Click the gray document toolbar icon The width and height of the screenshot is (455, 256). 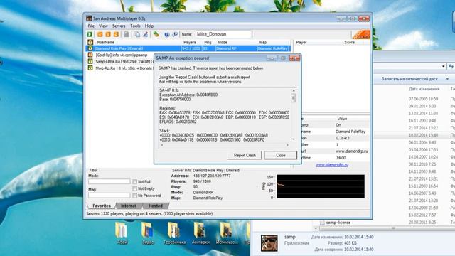pos(127,34)
